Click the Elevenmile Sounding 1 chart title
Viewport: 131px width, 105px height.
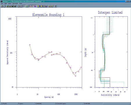pyautogui.click(x=48, y=15)
